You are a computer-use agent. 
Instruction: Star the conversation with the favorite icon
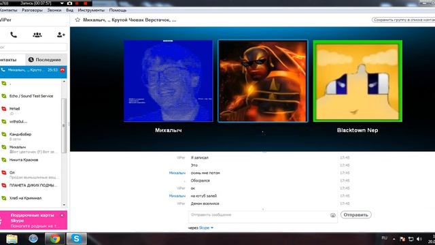(x=77, y=20)
